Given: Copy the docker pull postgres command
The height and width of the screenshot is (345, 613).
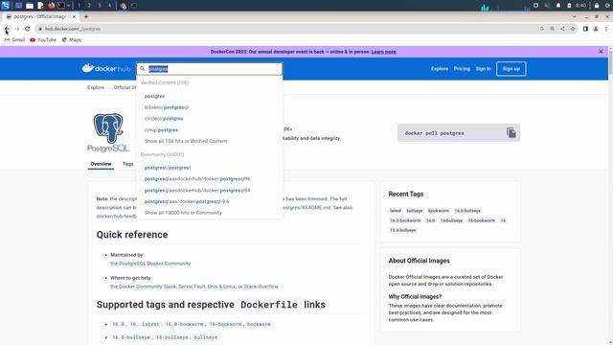Looking at the screenshot, I should pyautogui.click(x=511, y=133).
